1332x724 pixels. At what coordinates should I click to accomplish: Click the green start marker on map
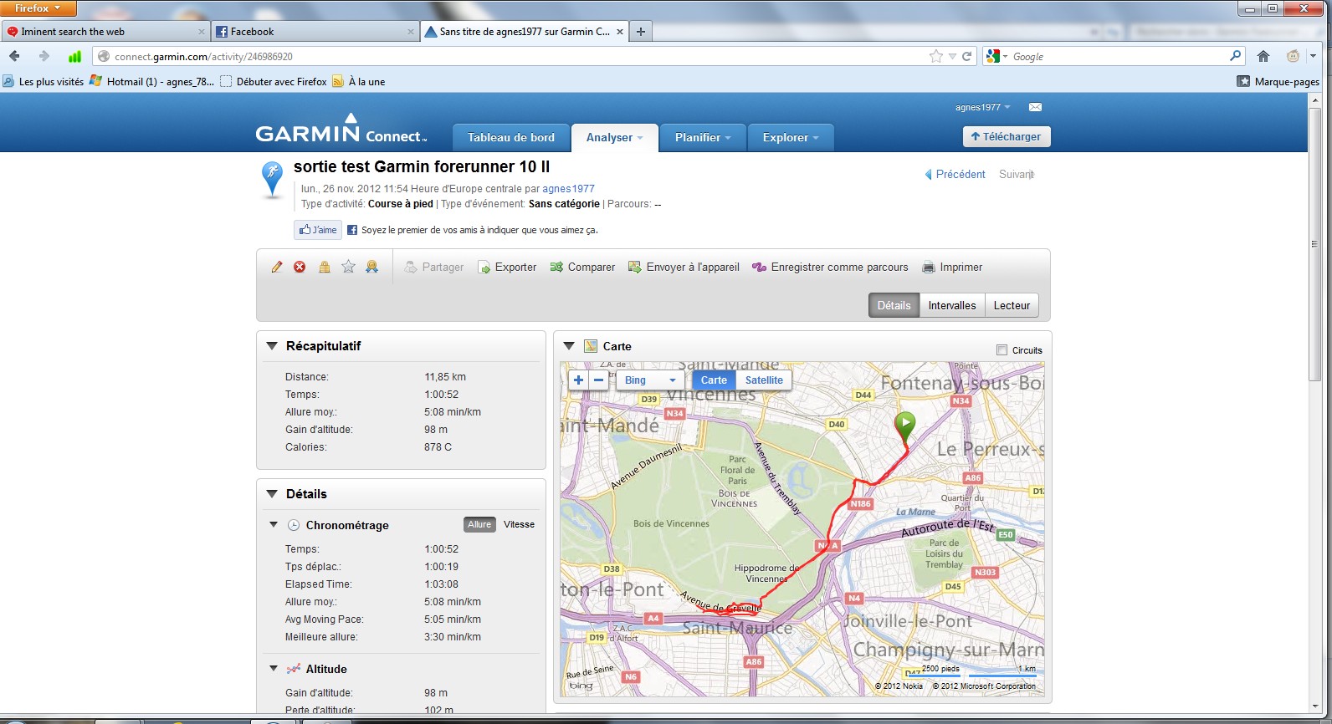click(x=904, y=426)
